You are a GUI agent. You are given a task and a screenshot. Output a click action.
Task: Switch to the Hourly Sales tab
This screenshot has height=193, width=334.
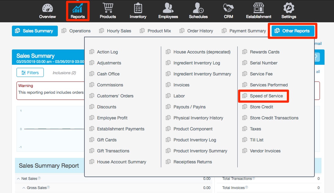click(x=119, y=31)
